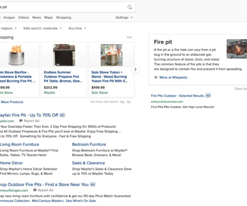Open Wayfair Fire Pit - Up To 70% Off
The image size is (247, 206).
(29, 115)
